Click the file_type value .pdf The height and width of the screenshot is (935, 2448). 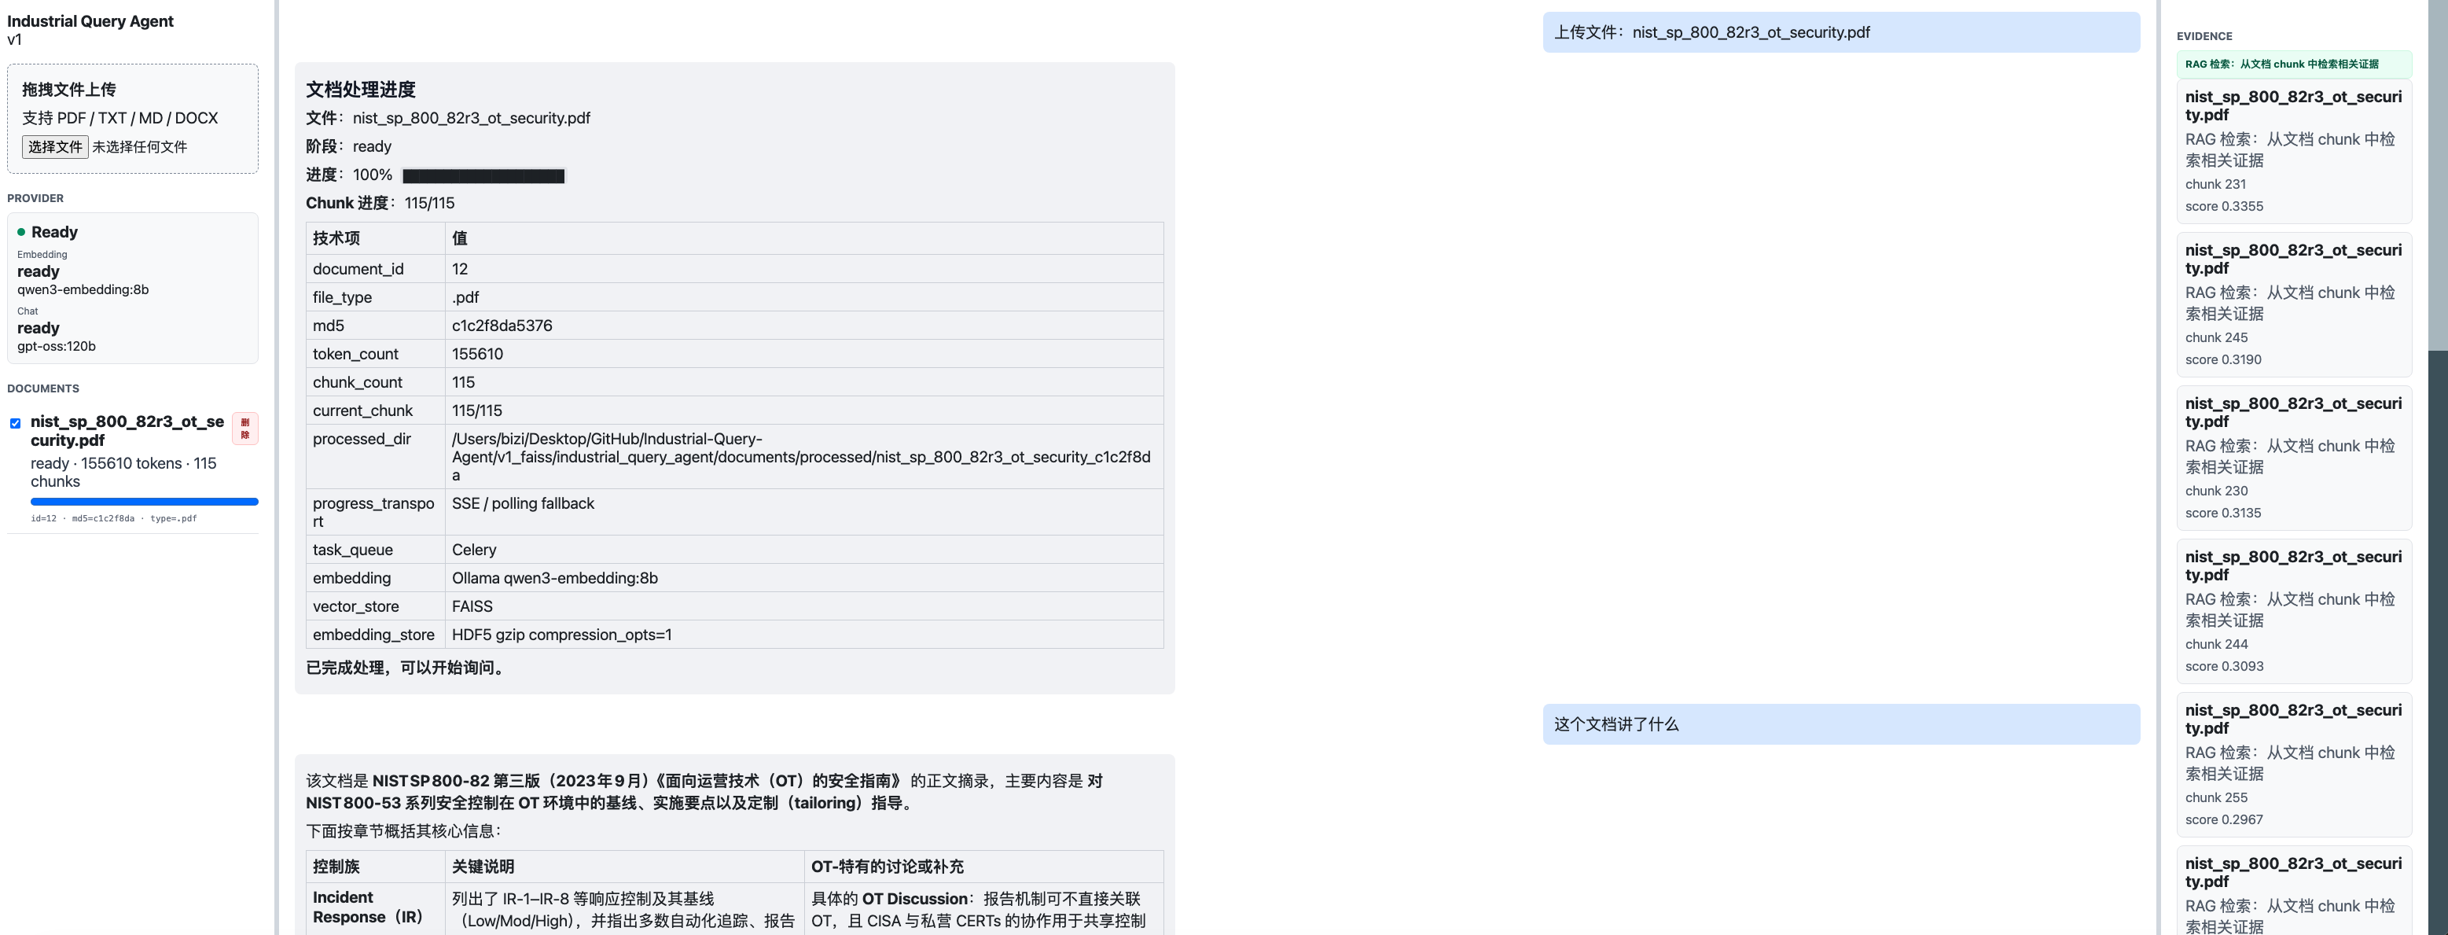tap(465, 297)
